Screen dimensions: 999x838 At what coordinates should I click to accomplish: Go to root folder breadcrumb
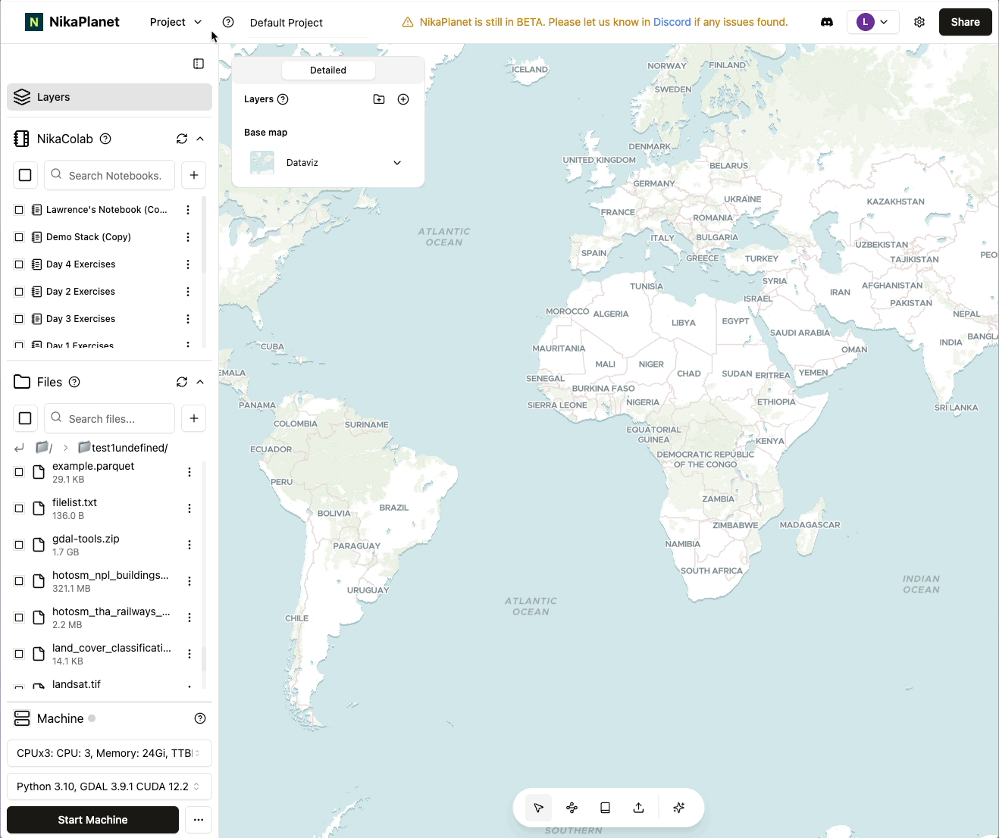pos(44,448)
